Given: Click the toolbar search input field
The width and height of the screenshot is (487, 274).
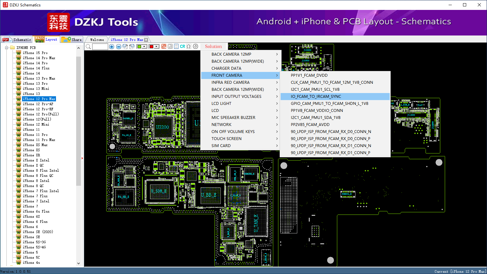Looking at the screenshot, I should pos(100,47).
